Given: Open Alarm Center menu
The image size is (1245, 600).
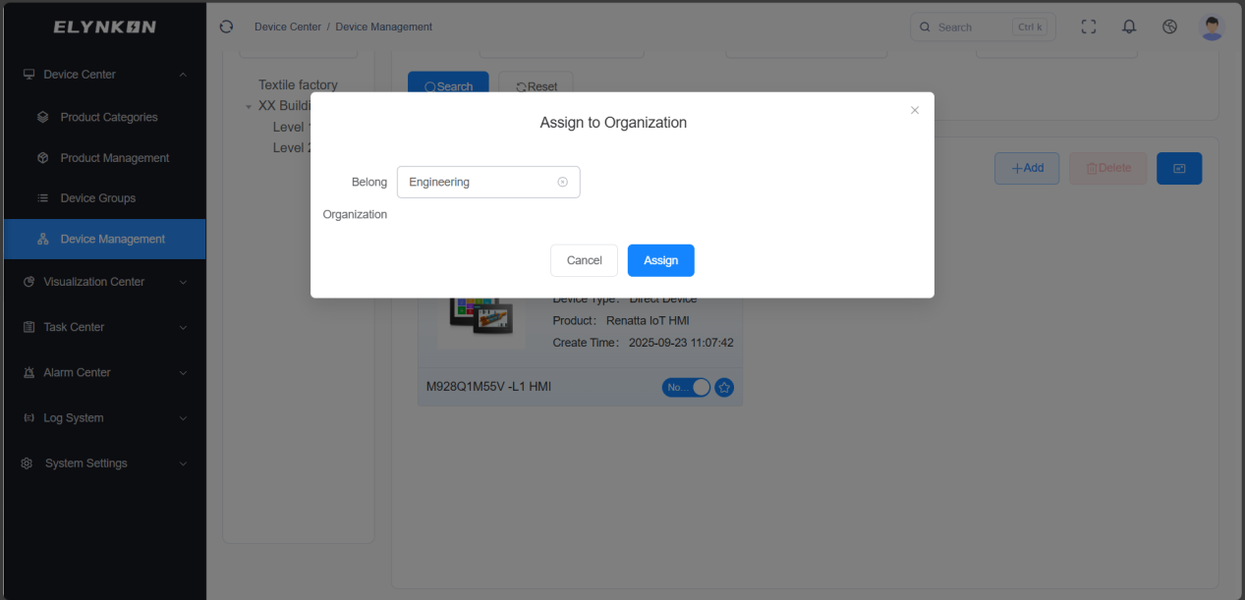Looking at the screenshot, I should pos(103,372).
